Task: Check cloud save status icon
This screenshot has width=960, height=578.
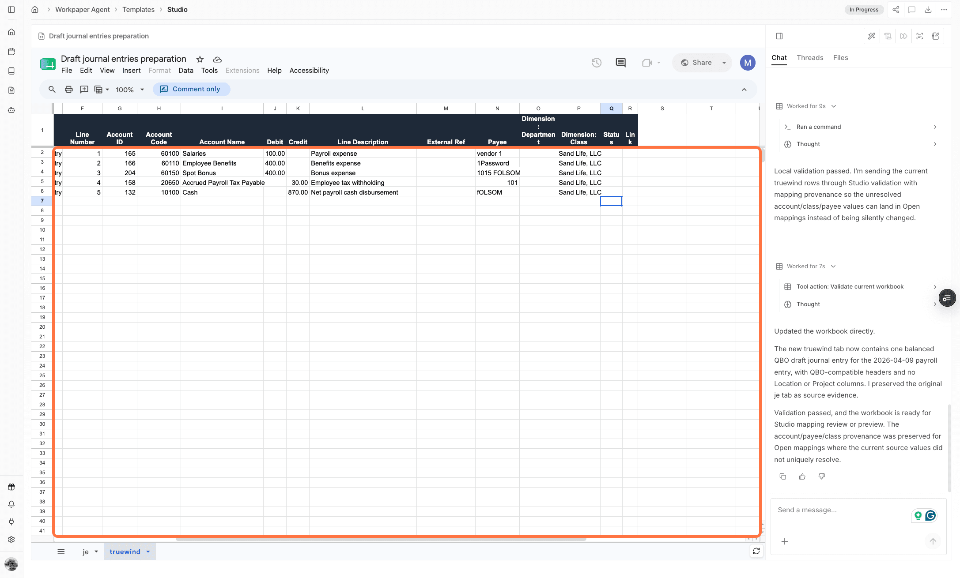Action: point(217,60)
